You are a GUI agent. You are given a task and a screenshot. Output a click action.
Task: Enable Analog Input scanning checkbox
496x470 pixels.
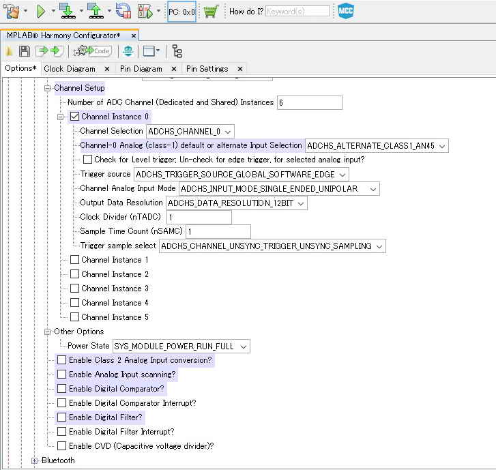tap(61, 374)
